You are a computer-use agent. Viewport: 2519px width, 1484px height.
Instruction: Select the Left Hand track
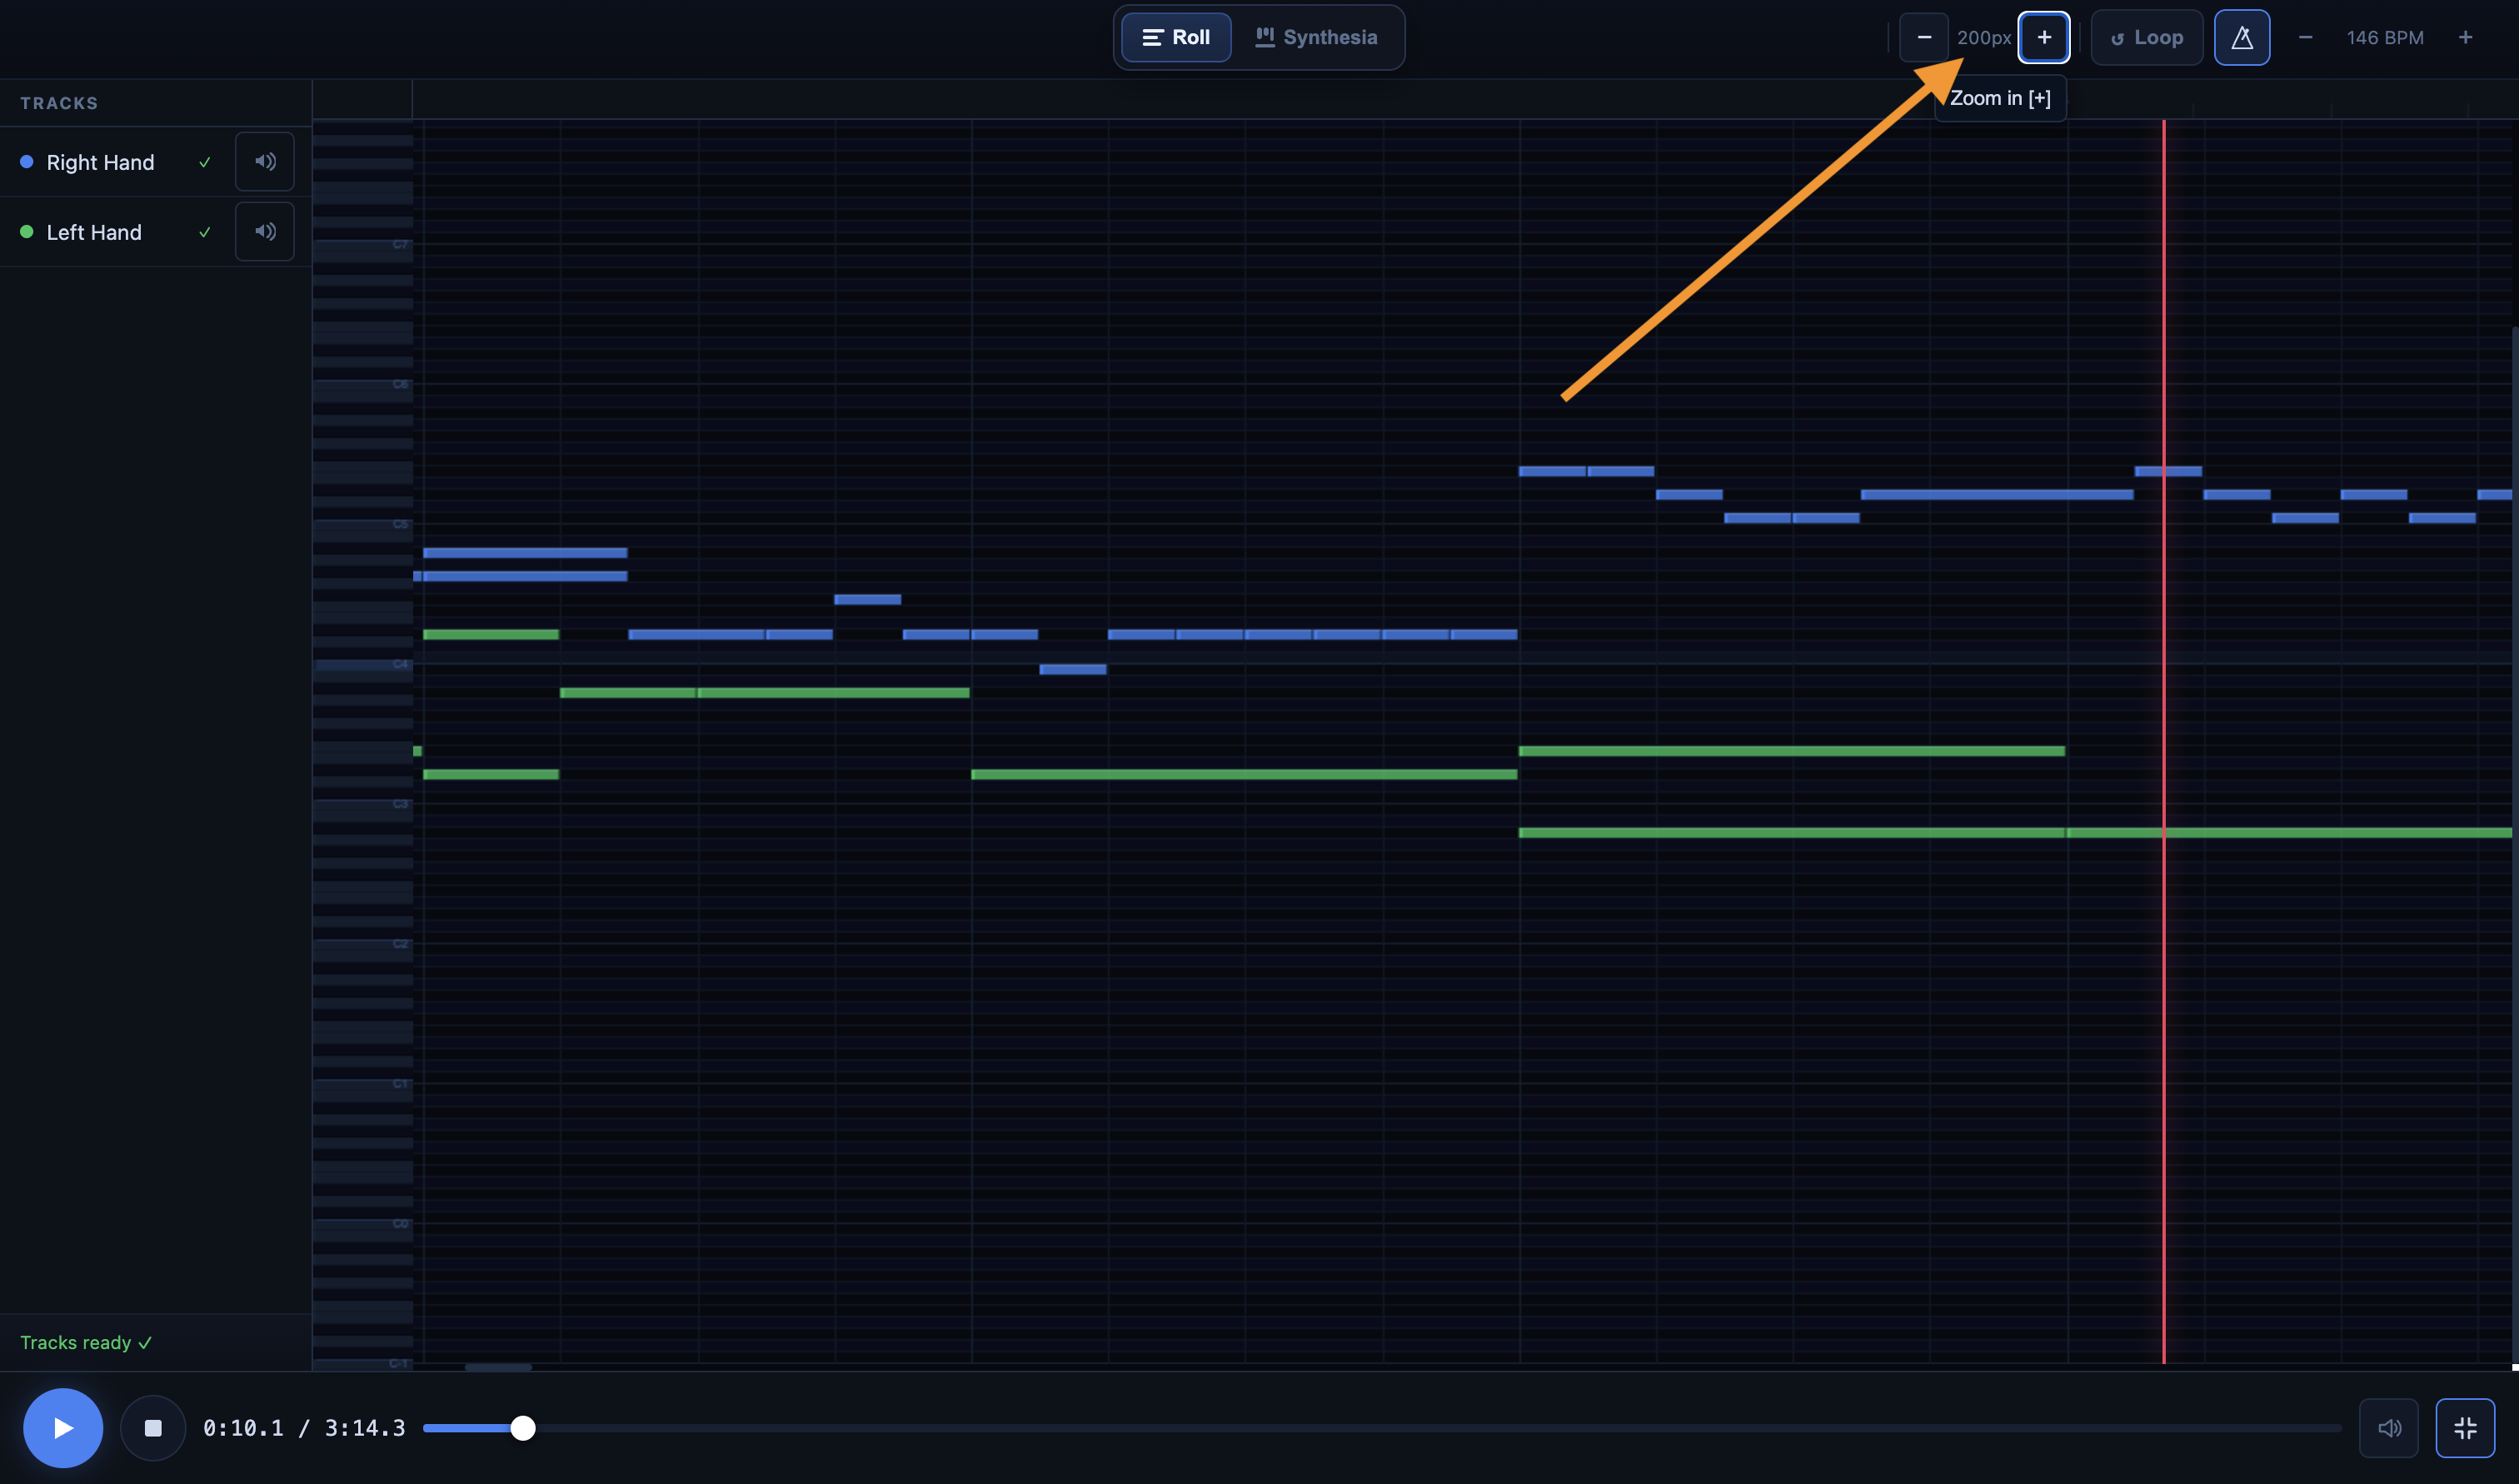click(94, 232)
